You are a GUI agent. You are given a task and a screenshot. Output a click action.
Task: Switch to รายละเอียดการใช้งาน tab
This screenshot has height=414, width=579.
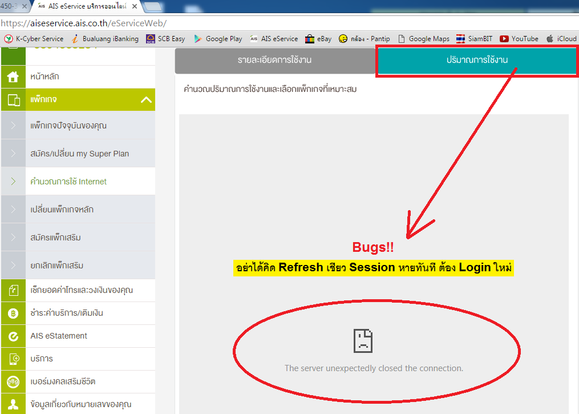pos(275,61)
